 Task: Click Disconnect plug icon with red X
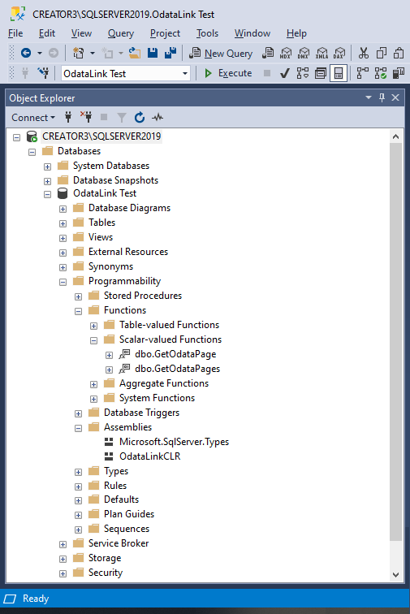[x=86, y=117]
